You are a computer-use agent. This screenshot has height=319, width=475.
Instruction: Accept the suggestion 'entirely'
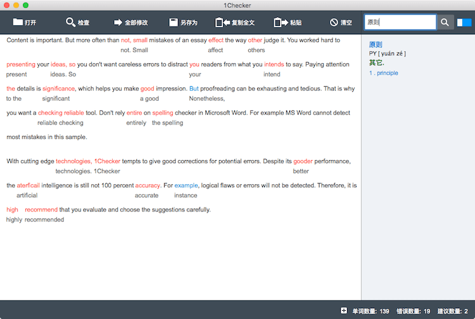coord(136,123)
